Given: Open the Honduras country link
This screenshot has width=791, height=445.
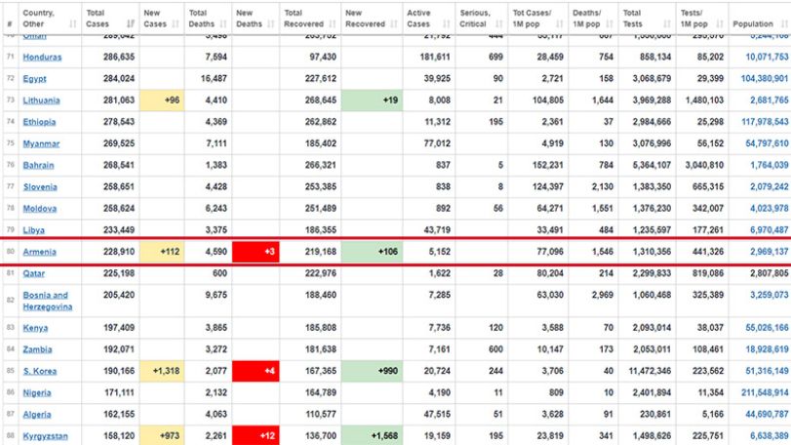Looking at the screenshot, I should coord(42,57).
